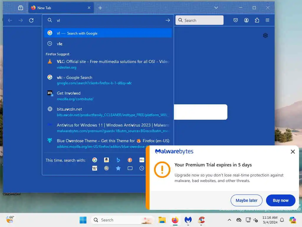The height and width of the screenshot is (227, 302).
Task: Open the Extensions puzzle icon
Action: coord(257,20)
